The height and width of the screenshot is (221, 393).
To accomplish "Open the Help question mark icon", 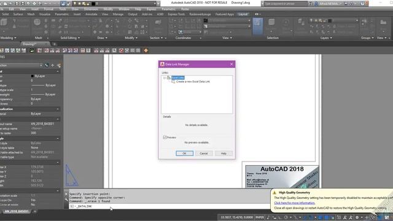I will pyautogui.click(x=362, y=4).
